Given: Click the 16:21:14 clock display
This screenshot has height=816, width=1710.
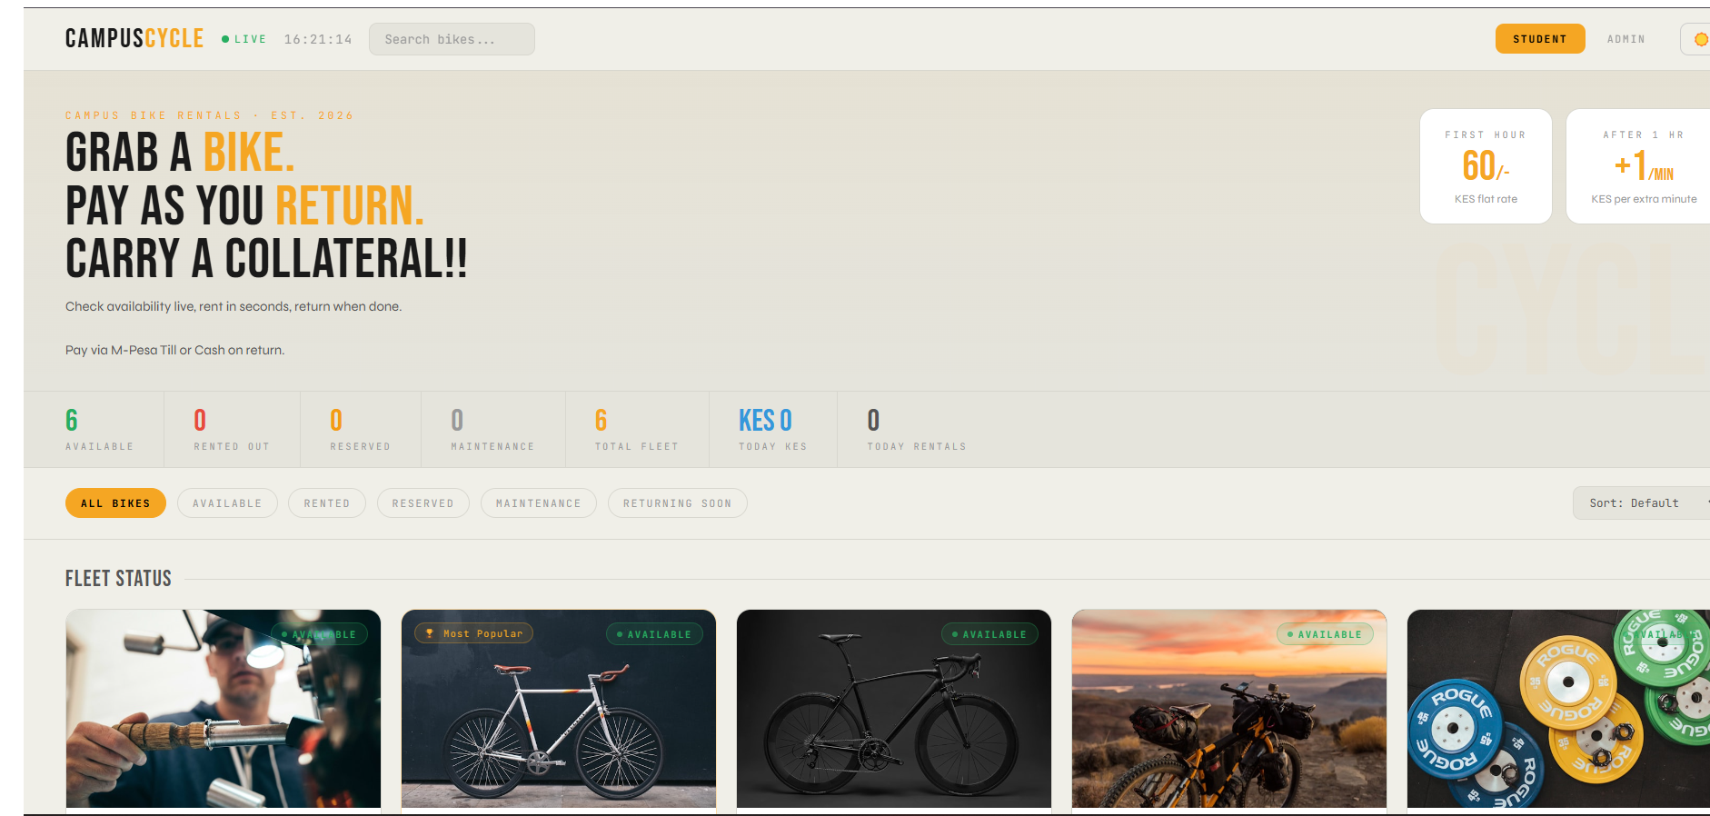Looking at the screenshot, I should click(318, 39).
